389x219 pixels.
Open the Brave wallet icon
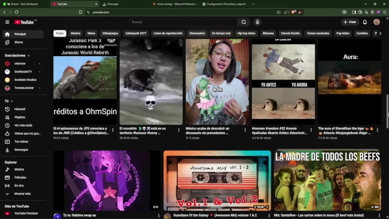pyautogui.click(x=360, y=12)
